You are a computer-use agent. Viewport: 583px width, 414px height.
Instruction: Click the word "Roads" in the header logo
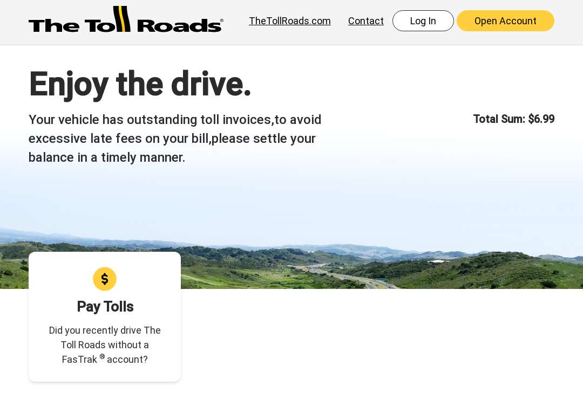[x=179, y=26]
